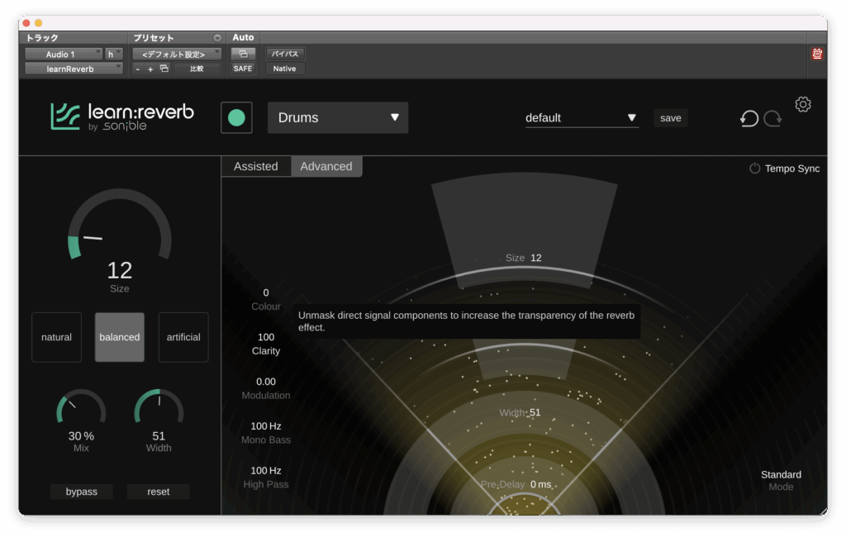Viewport: 846px width, 537px height.
Task: Click the undo arrow icon
Action: (749, 118)
